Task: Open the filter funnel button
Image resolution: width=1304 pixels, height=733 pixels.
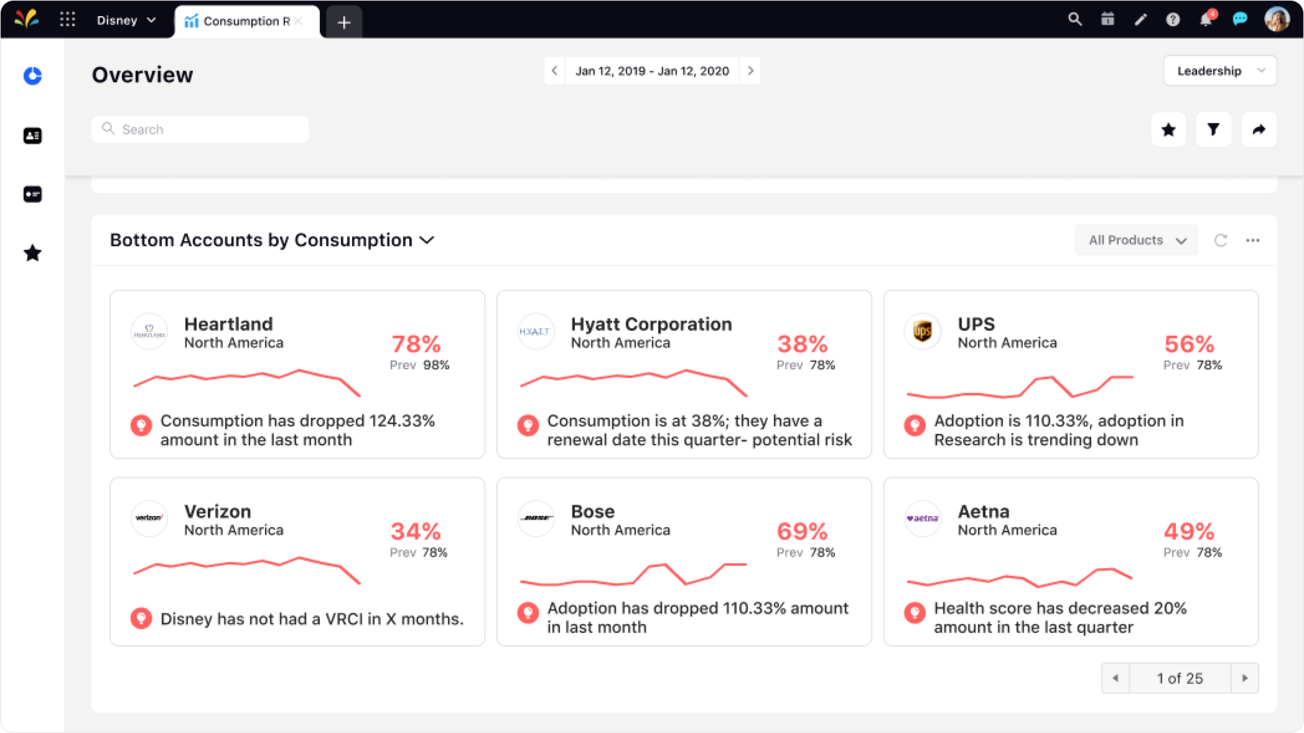Action: tap(1214, 129)
